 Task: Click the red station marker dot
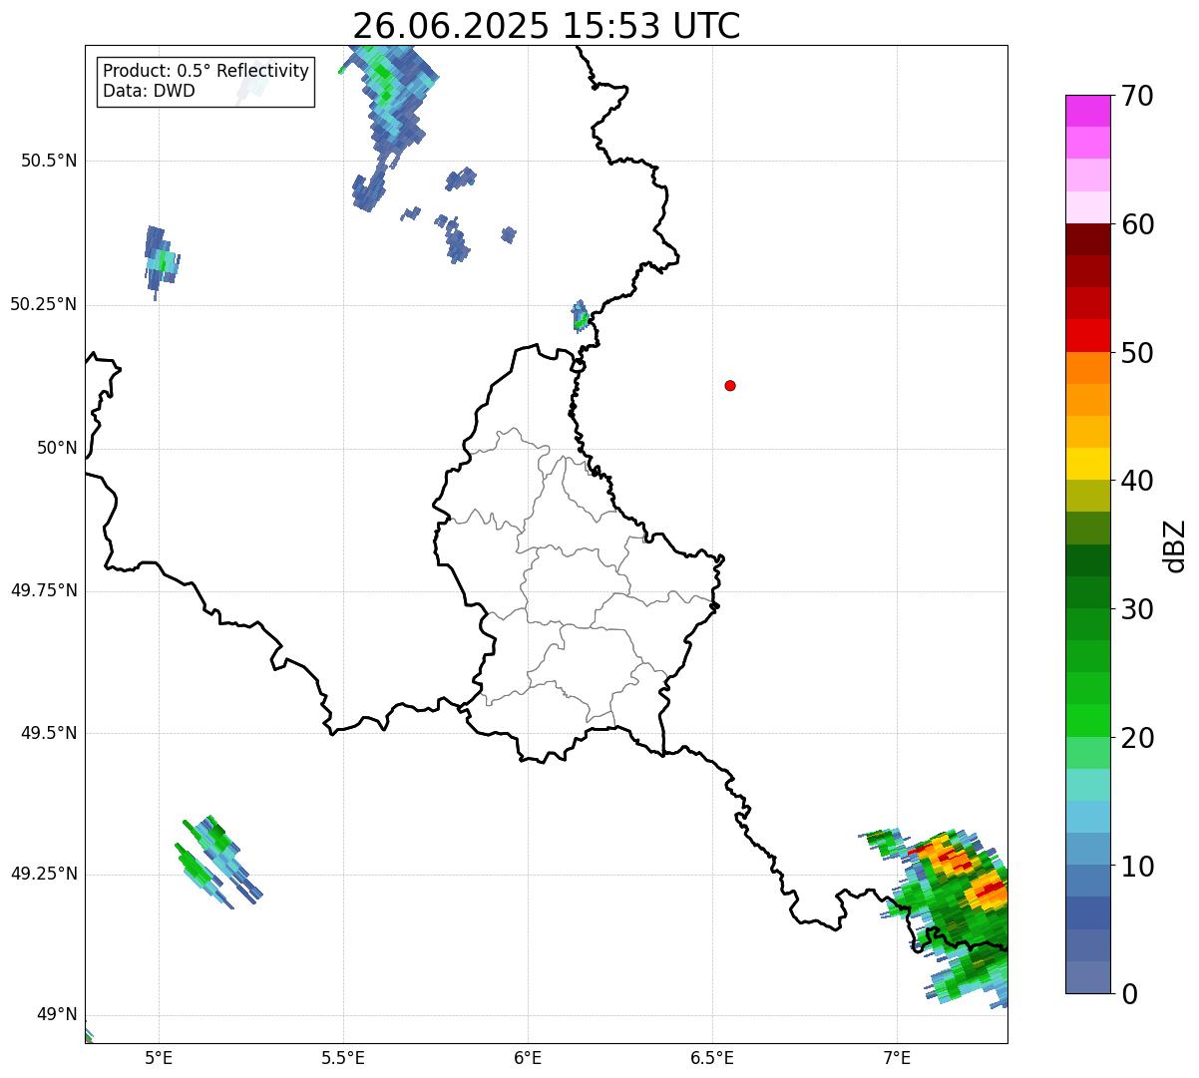730,385
